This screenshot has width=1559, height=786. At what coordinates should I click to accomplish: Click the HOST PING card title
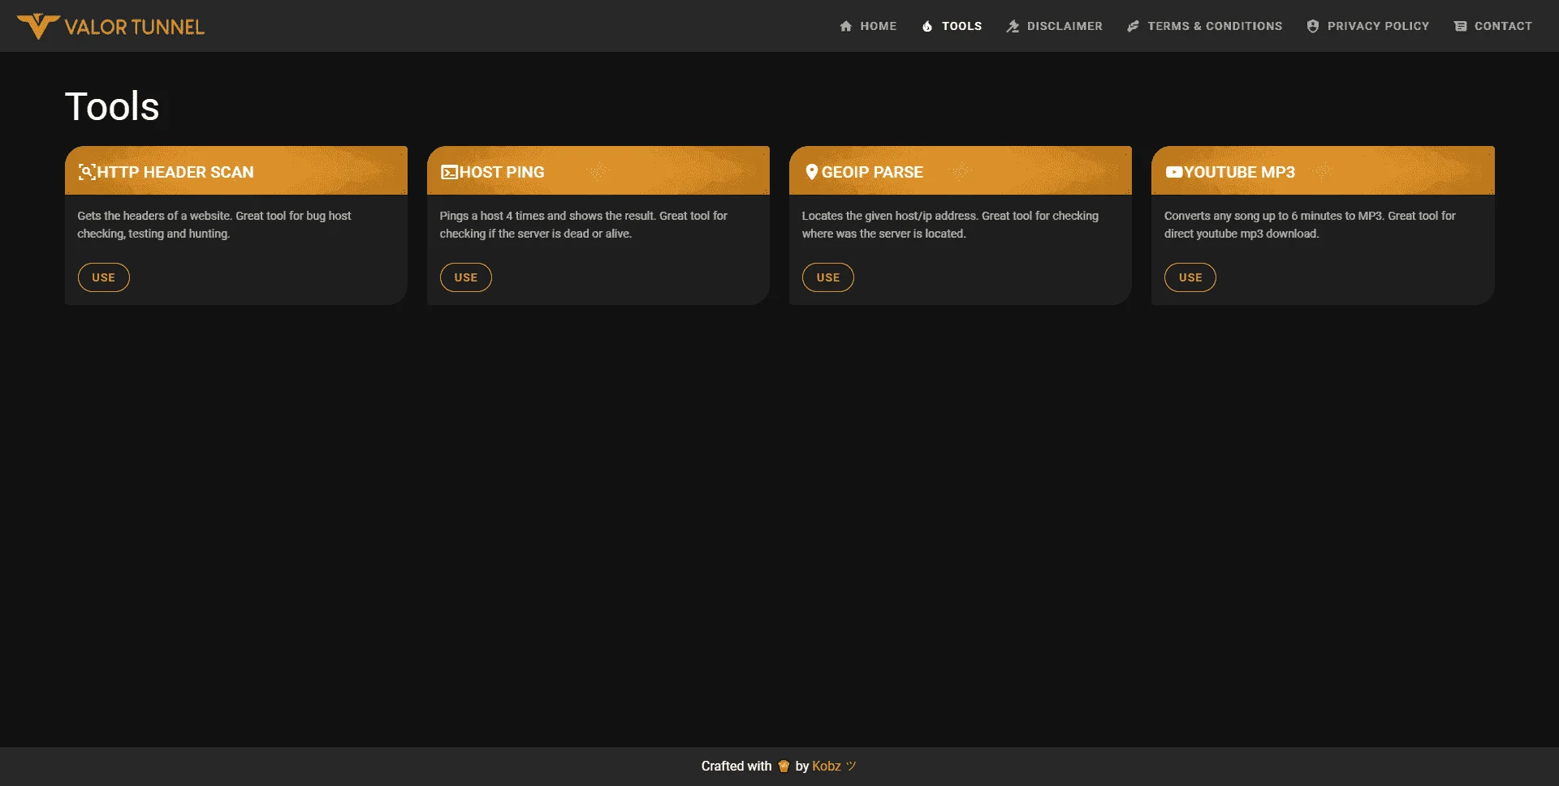coord(502,172)
